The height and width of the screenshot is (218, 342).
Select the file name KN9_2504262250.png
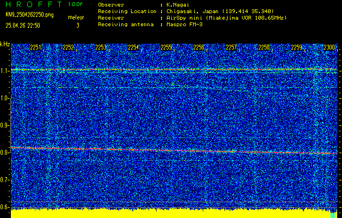click(x=29, y=15)
